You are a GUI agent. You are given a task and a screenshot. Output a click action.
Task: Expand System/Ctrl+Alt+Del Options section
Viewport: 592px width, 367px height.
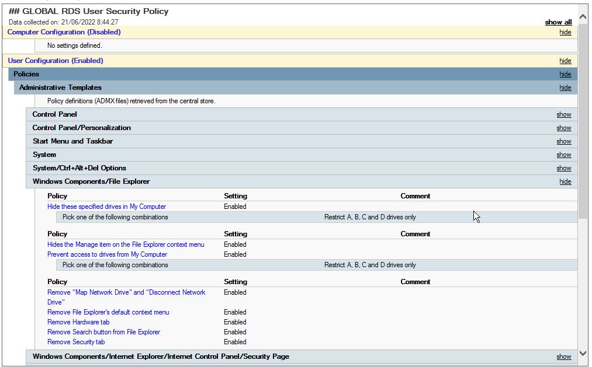[563, 169]
